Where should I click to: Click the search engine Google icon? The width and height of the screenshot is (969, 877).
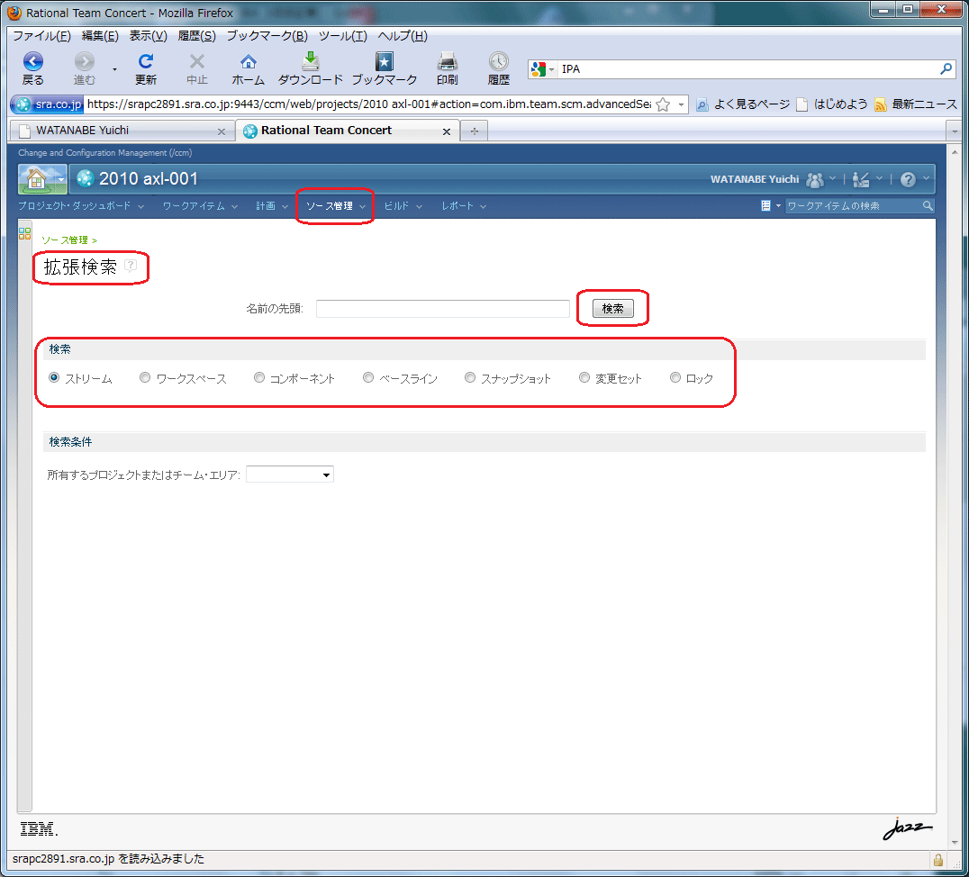[539, 69]
